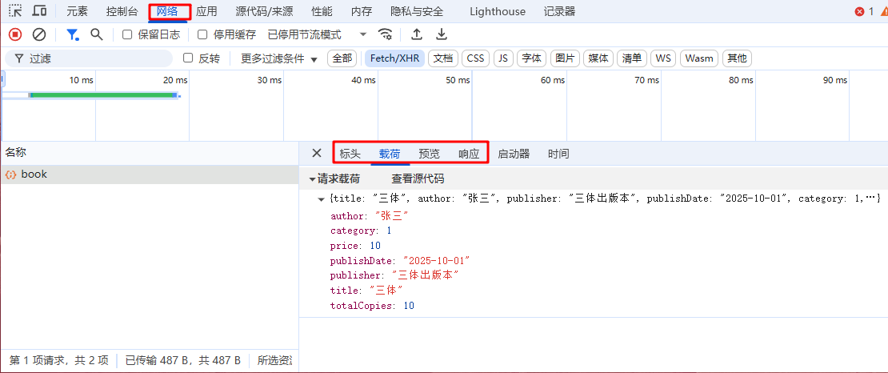Toggle the network filter funnel icon

point(73,34)
